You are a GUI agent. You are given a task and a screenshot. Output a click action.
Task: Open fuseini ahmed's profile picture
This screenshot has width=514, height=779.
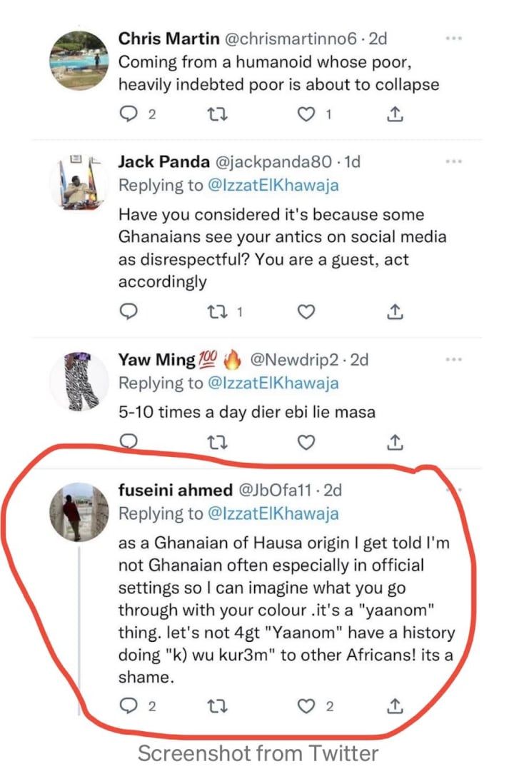click(x=79, y=512)
